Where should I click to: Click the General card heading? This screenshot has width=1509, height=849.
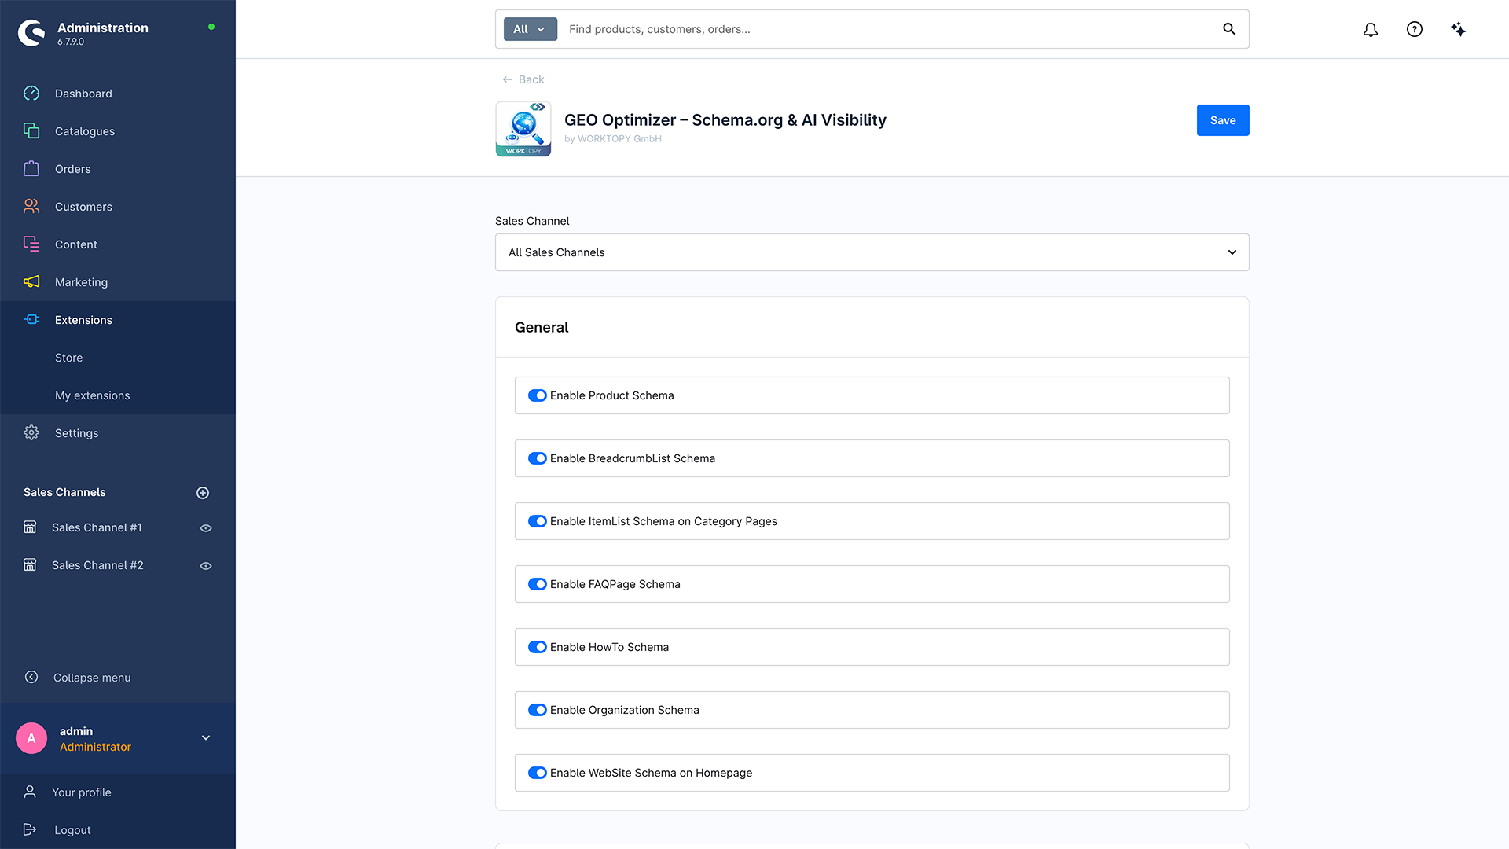point(542,327)
